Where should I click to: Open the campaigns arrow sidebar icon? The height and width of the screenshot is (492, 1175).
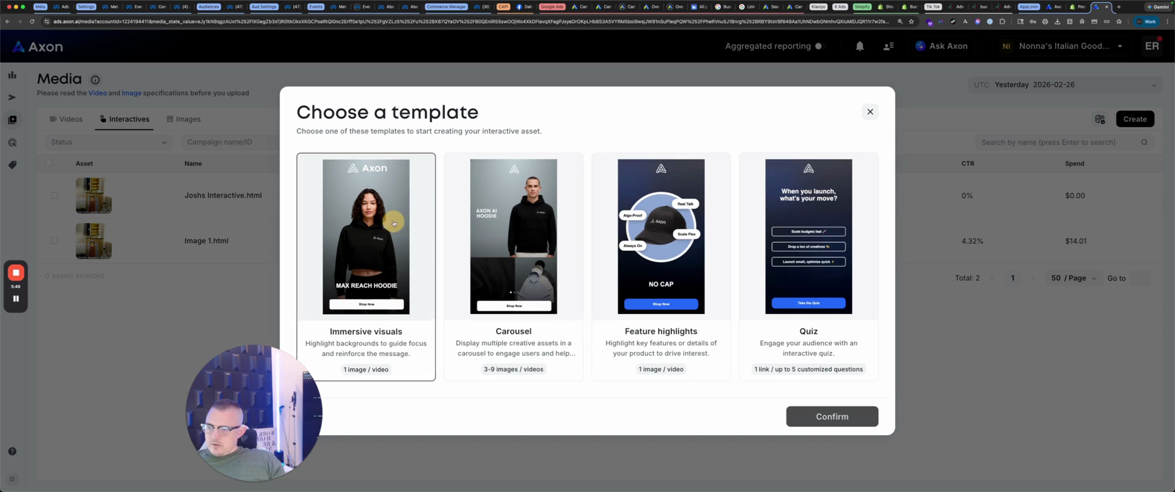tap(12, 97)
